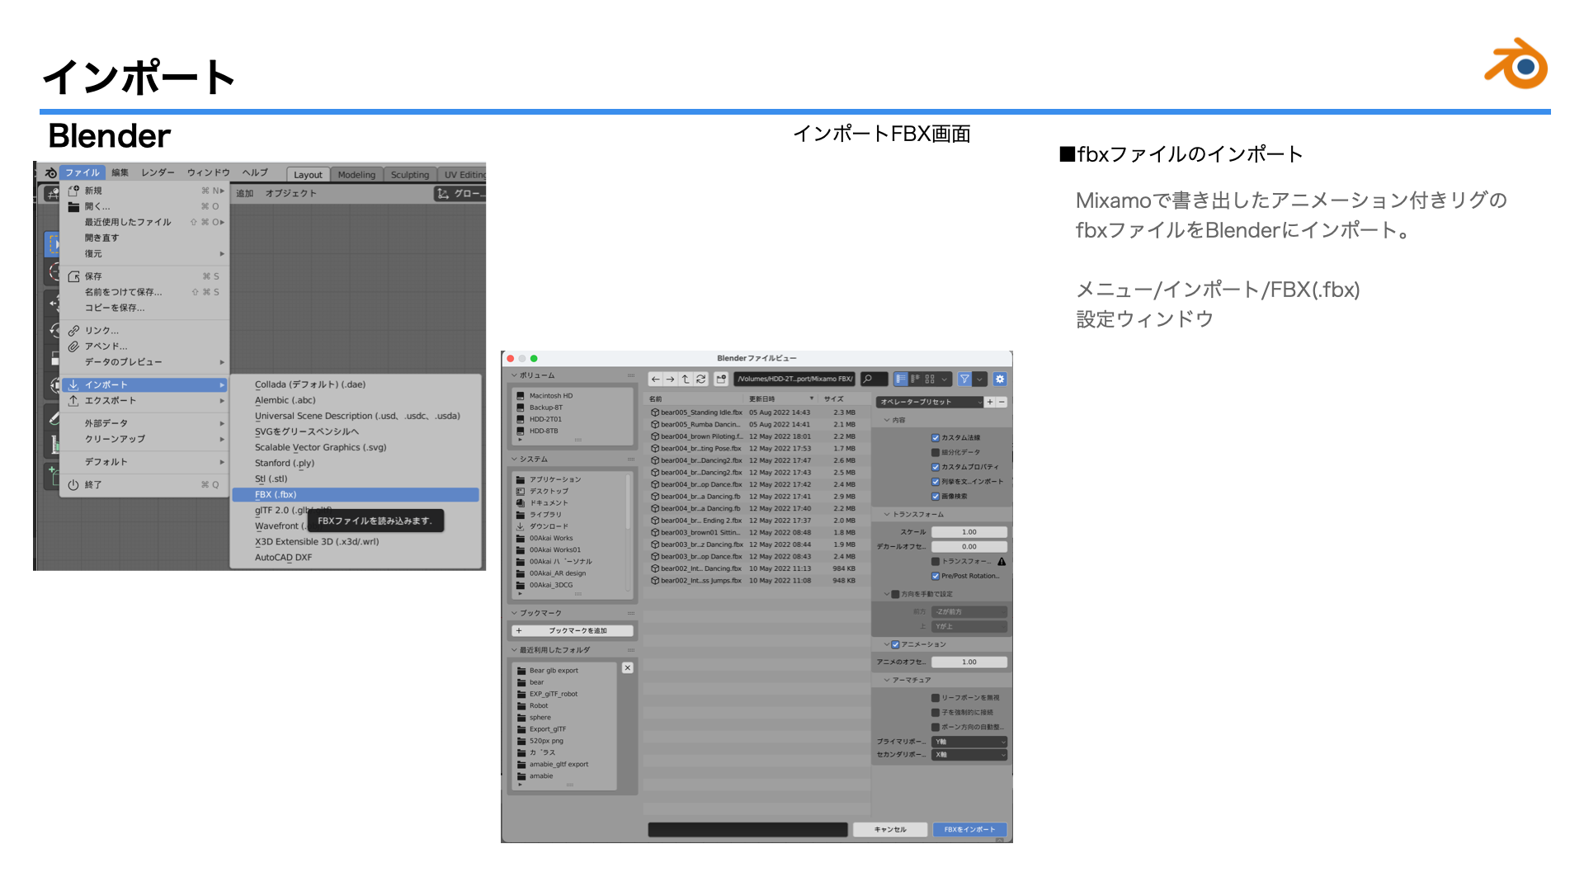Click the キャンセル button
The height and width of the screenshot is (891, 1584).
coord(890,830)
